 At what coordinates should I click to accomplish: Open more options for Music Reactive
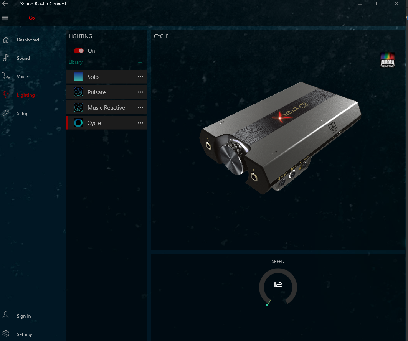click(x=140, y=107)
